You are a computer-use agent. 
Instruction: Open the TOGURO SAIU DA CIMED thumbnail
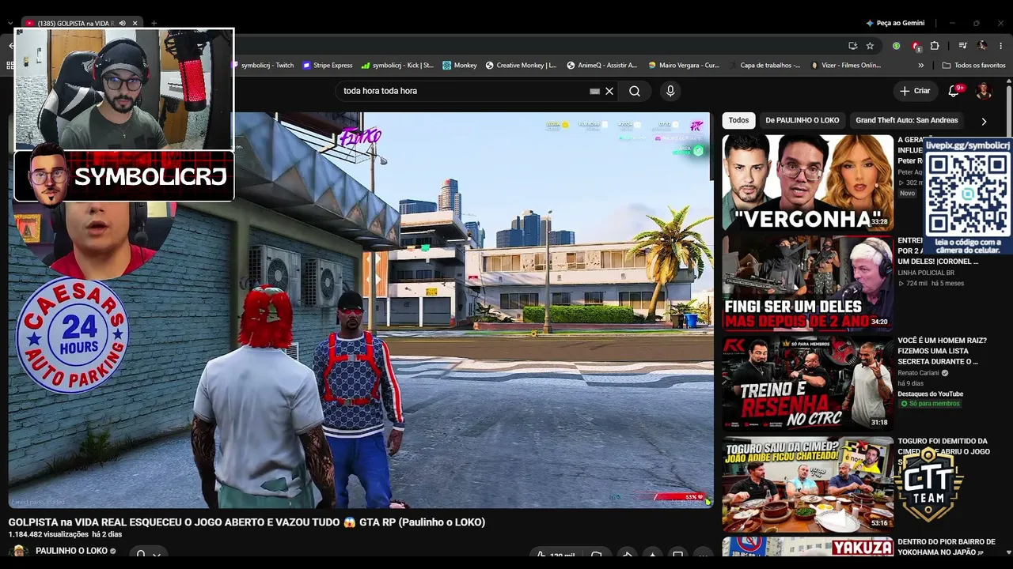pyautogui.click(x=808, y=484)
